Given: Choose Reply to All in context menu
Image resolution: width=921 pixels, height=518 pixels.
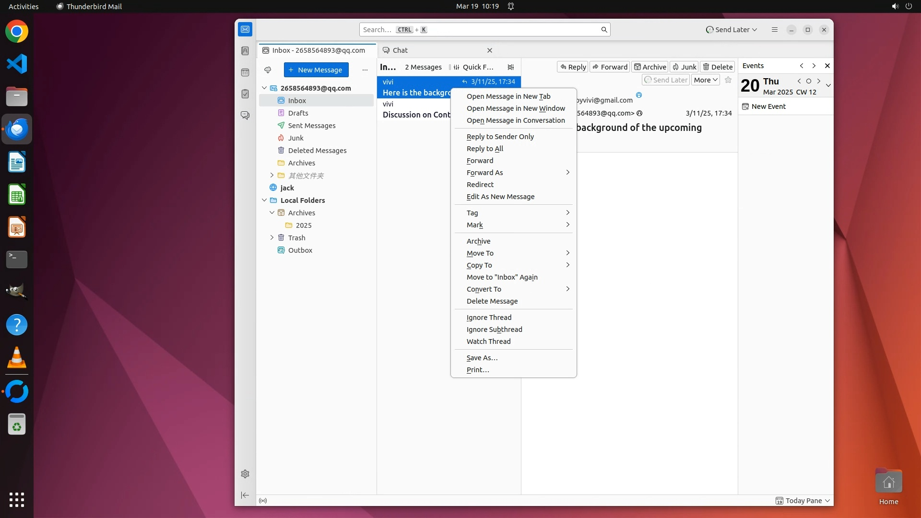Looking at the screenshot, I should point(485,149).
